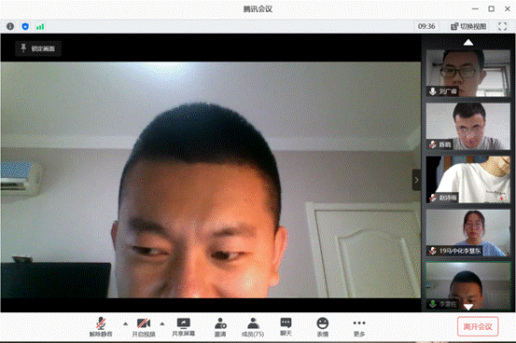Open the meeting info icon
The image size is (516, 343).
point(10,26)
